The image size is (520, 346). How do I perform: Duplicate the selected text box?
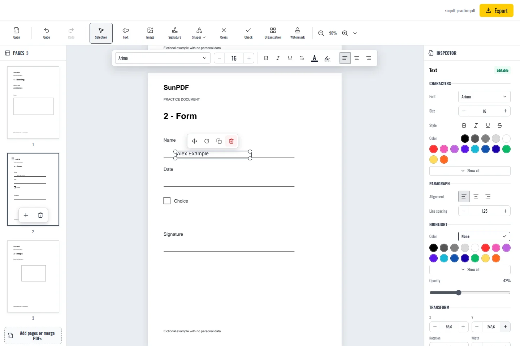pyautogui.click(x=219, y=141)
